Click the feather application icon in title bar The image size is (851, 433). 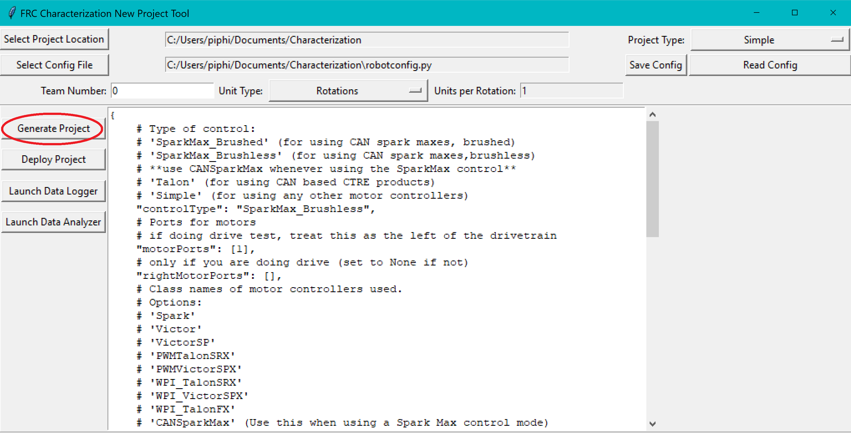click(12, 13)
